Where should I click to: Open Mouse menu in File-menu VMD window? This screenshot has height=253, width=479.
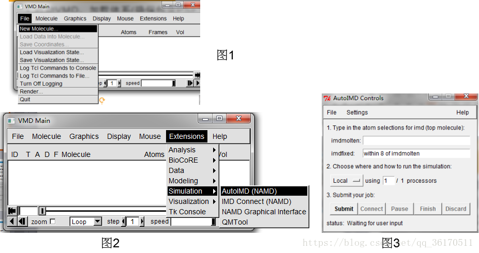coord(125,19)
